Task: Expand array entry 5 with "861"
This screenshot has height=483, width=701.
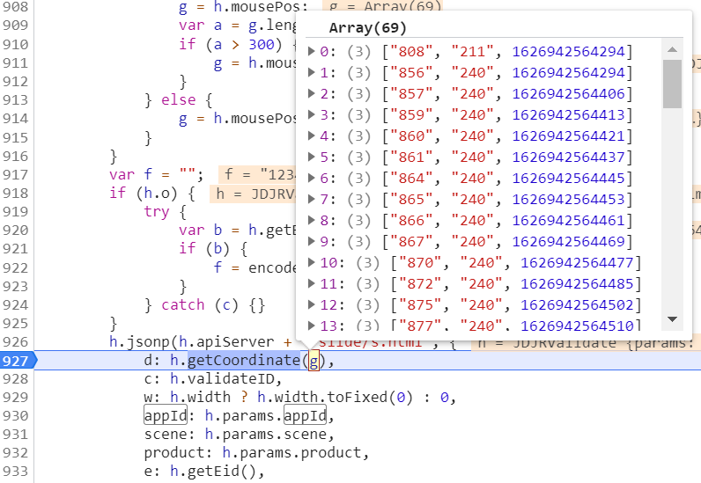Action: (x=312, y=157)
